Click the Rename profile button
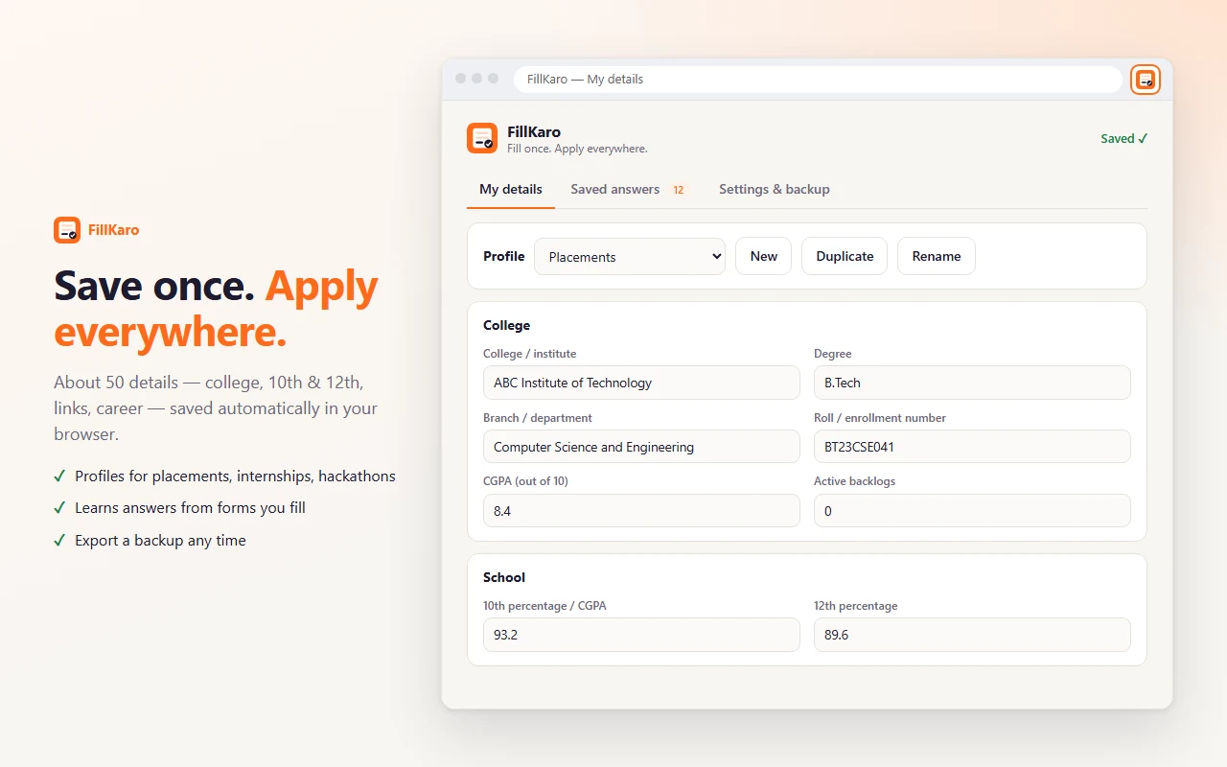Viewport: 1227px width, 767px height. point(937,256)
